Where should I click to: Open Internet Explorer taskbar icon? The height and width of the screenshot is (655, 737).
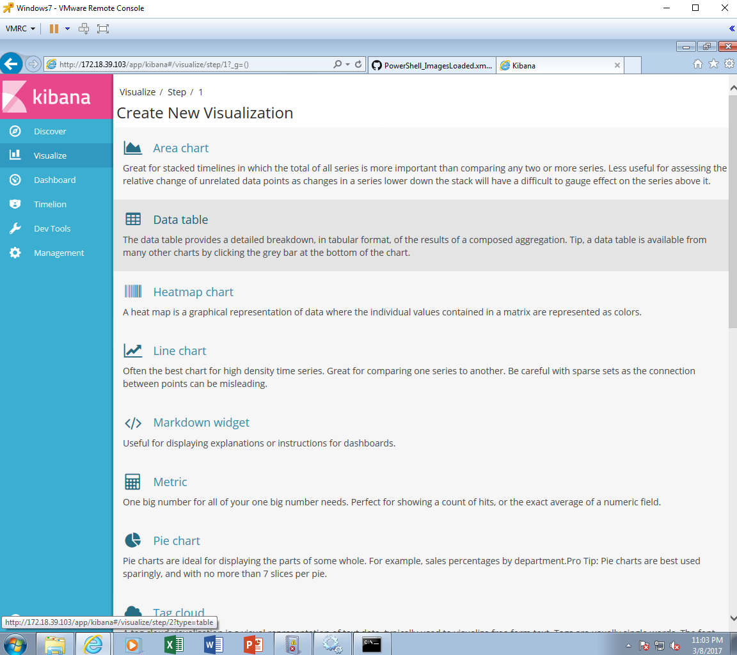point(93,644)
